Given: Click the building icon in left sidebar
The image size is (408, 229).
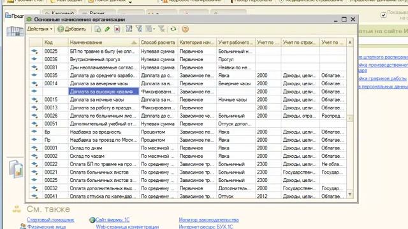Looking at the screenshot, I should 15,31.
